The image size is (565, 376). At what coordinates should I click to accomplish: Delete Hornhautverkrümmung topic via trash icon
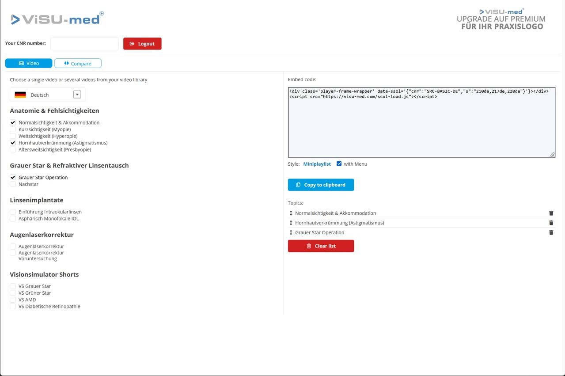pyautogui.click(x=551, y=223)
